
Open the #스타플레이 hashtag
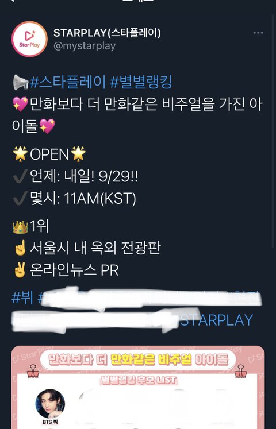click(x=67, y=82)
